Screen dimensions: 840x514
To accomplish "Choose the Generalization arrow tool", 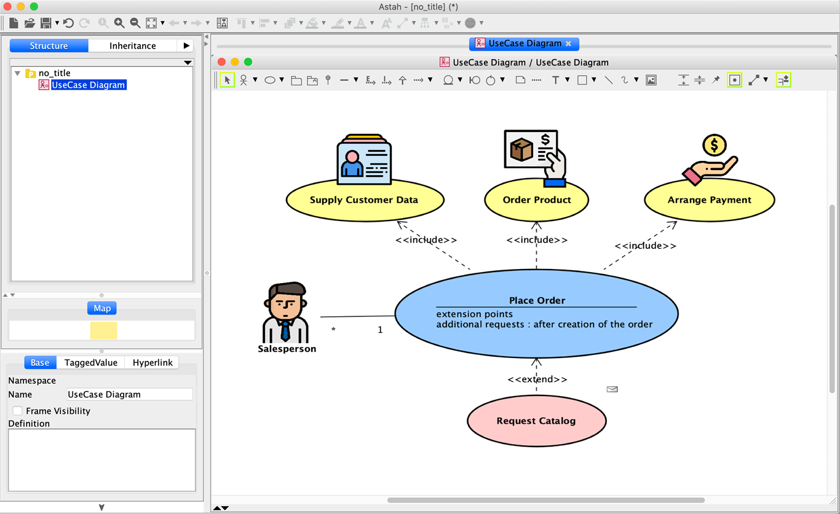I will [403, 80].
